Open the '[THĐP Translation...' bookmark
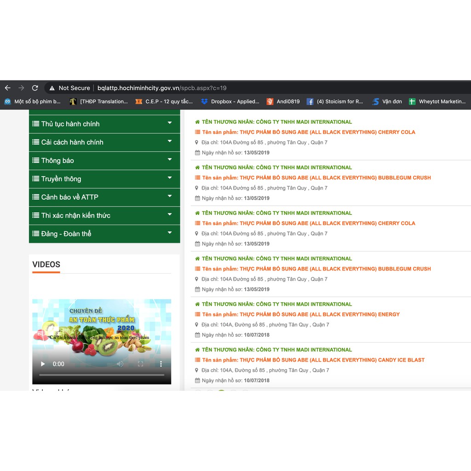Viewport: 471px width, 471px height. [99, 102]
